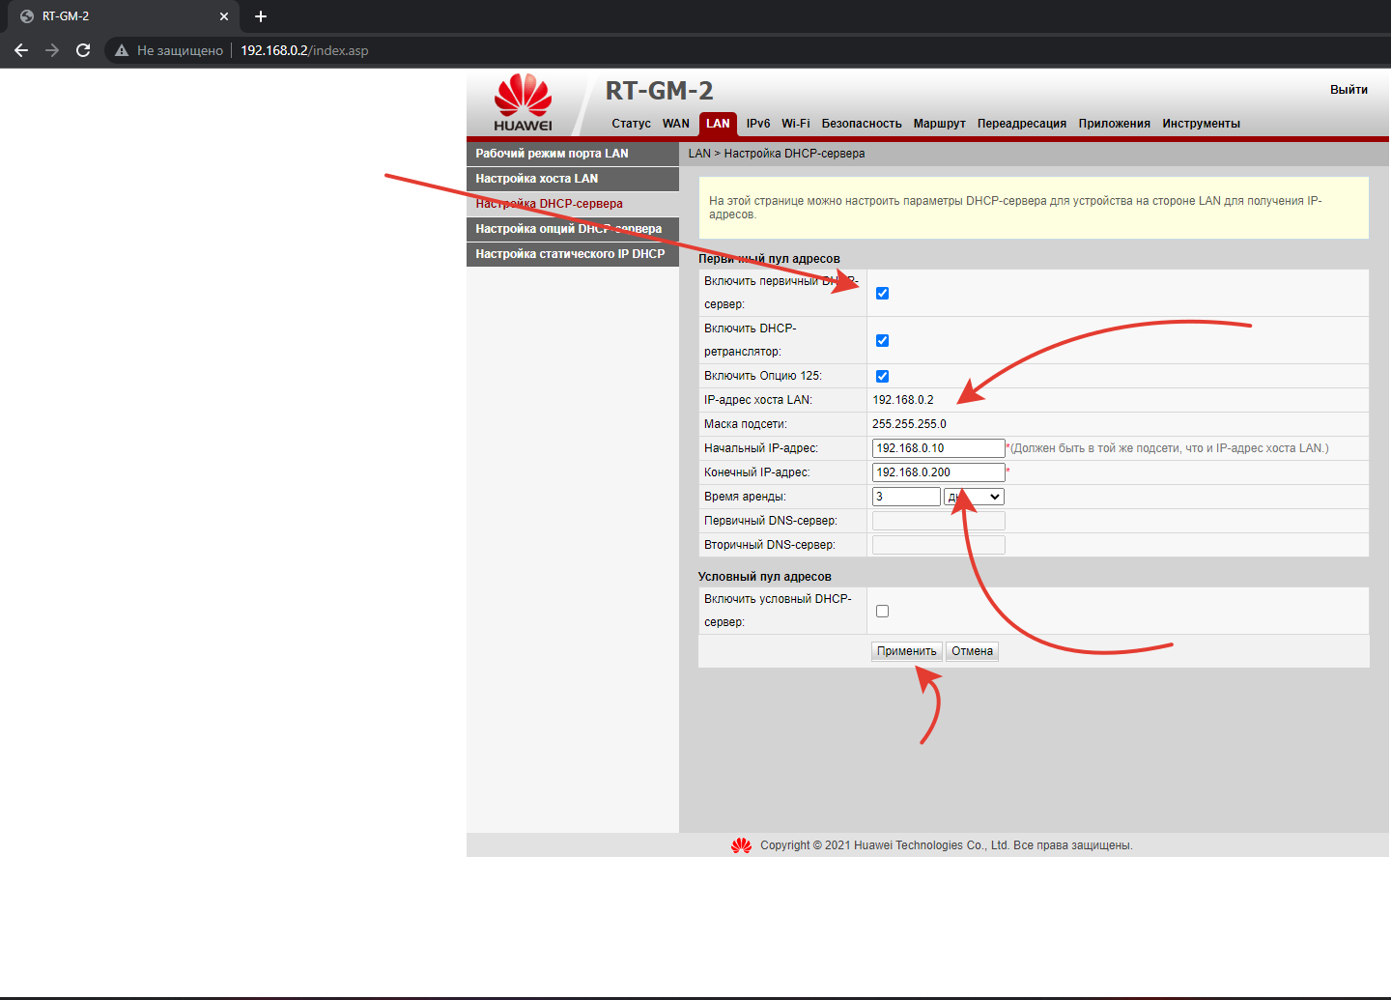Uncheck the Option 125 checkbox
The width and height of the screenshot is (1391, 1000).
(x=882, y=376)
